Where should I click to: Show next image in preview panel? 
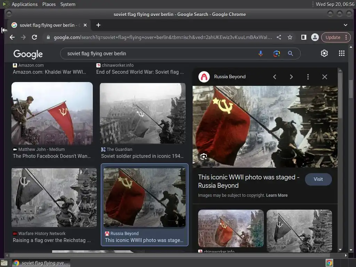[291, 77]
